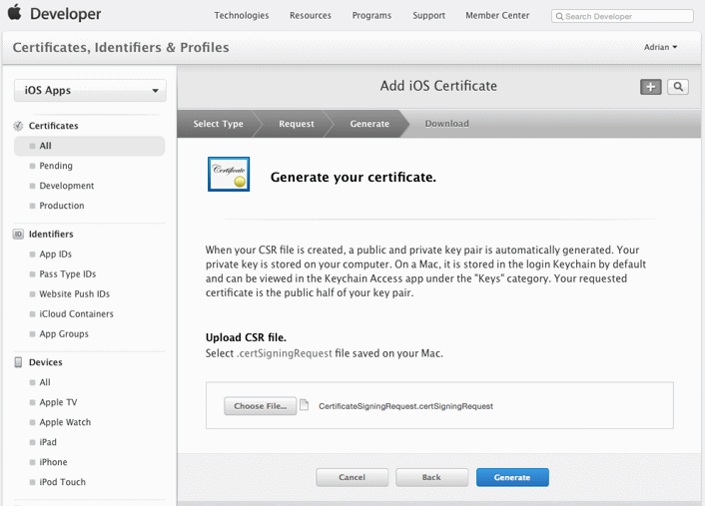Screen dimensions: 705x506
Task: Click the magnifier search certificates icon
Action: pyautogui.click(x=678, y=87)
